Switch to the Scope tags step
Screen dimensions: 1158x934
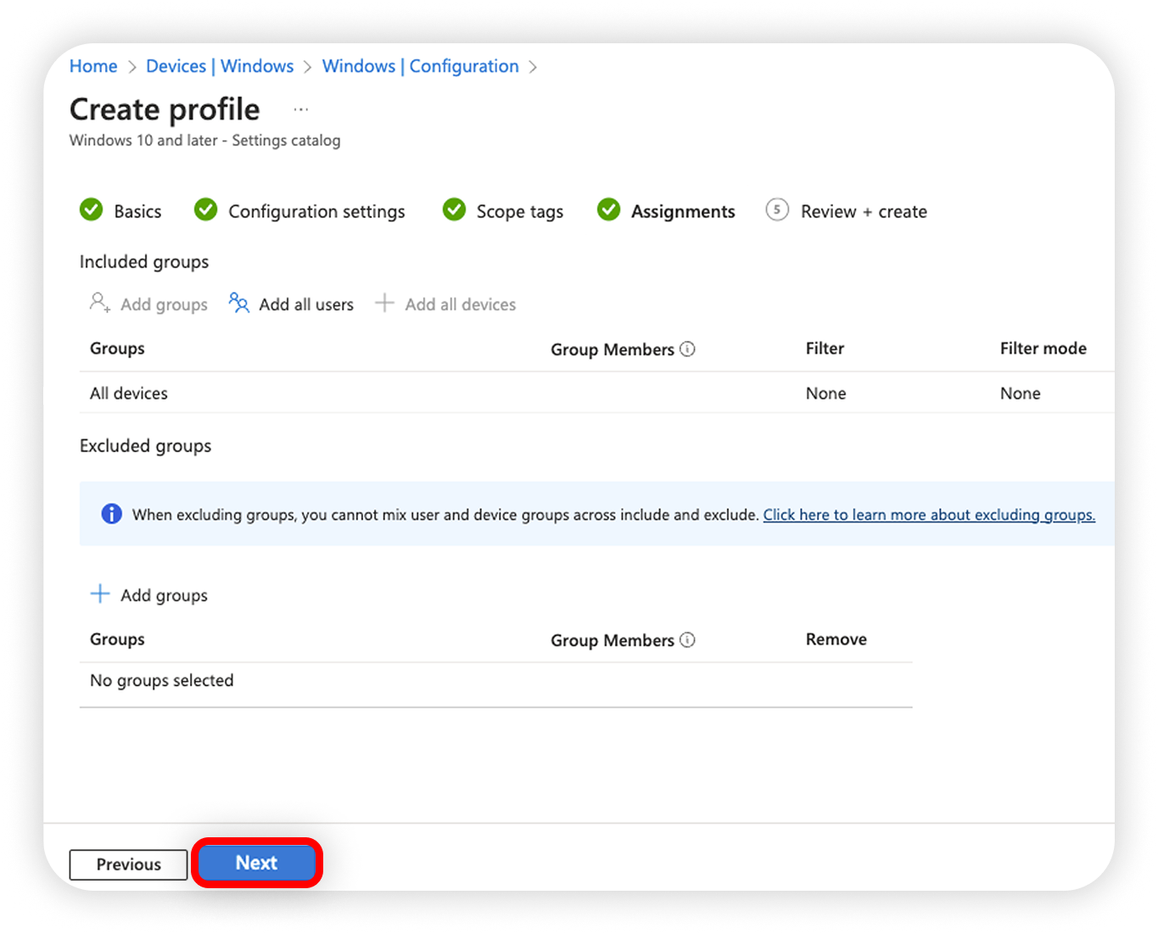tap(503, 210)
